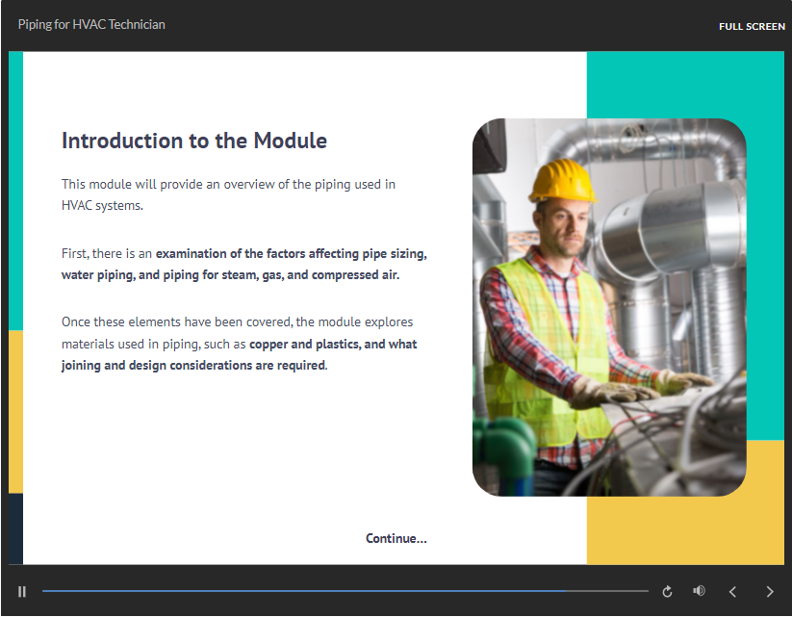
Task: Go to the previous slide arrow
Action: 732,591
